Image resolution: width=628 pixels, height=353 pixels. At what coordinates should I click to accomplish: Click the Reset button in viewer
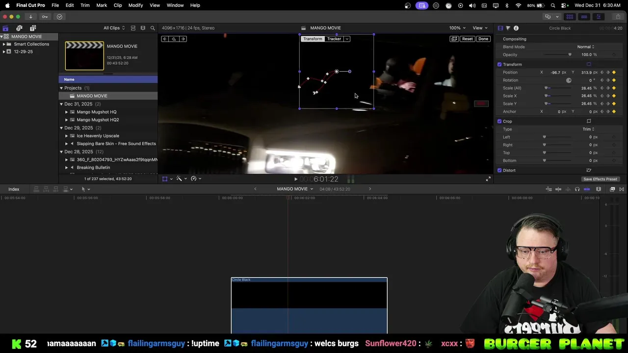pos(468,39)
